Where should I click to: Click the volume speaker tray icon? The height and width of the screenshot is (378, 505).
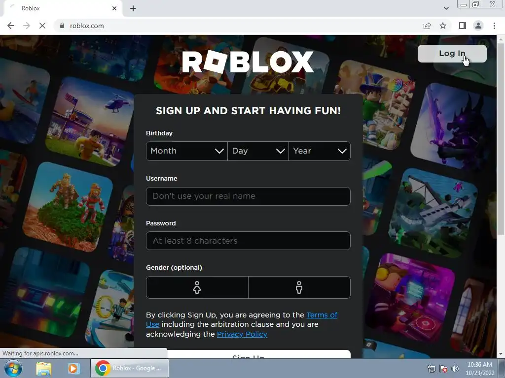(x=455, y=369)
